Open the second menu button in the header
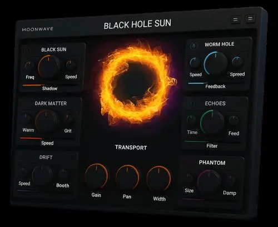Image resolution: width=278 pixels, height=227 pixels. coord(250,18)
